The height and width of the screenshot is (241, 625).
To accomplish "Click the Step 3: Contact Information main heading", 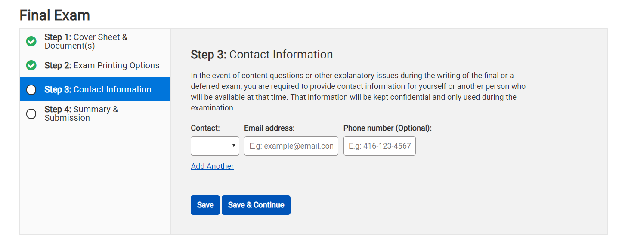I will click(x=262, y=55).
